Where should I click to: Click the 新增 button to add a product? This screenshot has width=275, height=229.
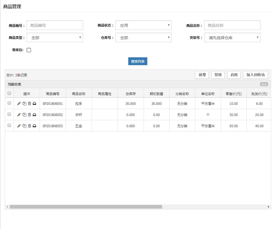202,75
